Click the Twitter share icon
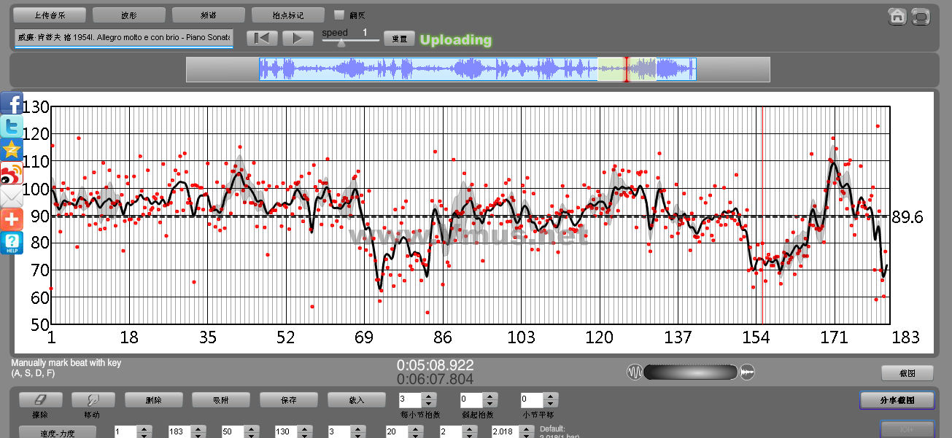952x438 pixels. 12,127
